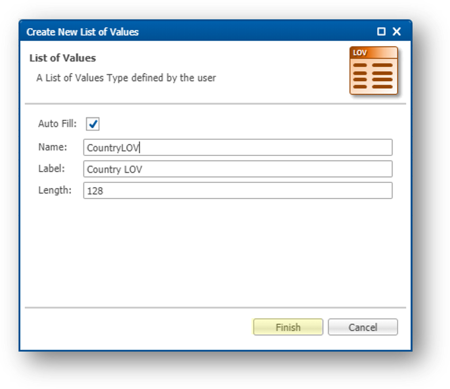Click the 'Auto Fill:' label
This screenshot has width=450, height=389.
(x=58, y=124)
